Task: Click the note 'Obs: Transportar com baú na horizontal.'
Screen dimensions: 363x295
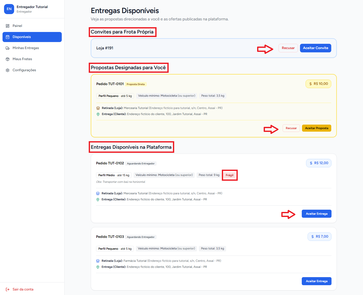Action: 121,182
